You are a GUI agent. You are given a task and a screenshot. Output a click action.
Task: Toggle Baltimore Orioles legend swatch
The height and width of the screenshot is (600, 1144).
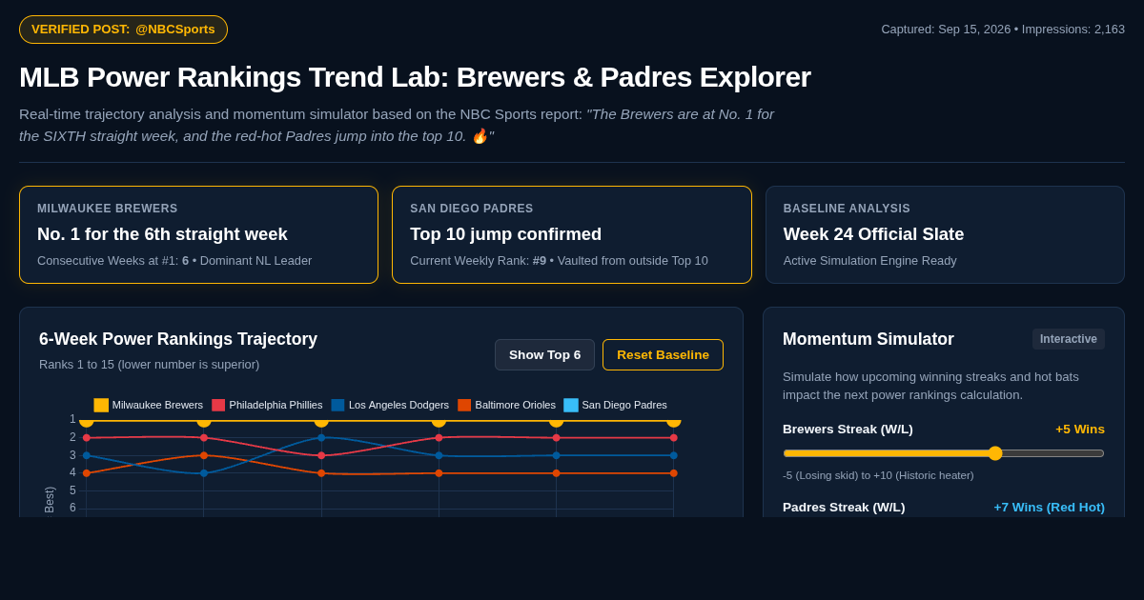point(464,405)
